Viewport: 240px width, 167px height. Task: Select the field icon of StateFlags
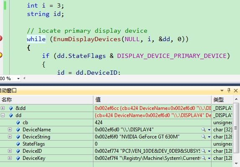pyautogui.click(x=18, y=144)
